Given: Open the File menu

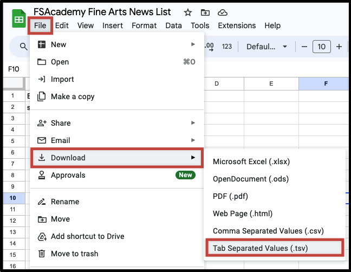Looking at the screenshot, I should [40, 25].
